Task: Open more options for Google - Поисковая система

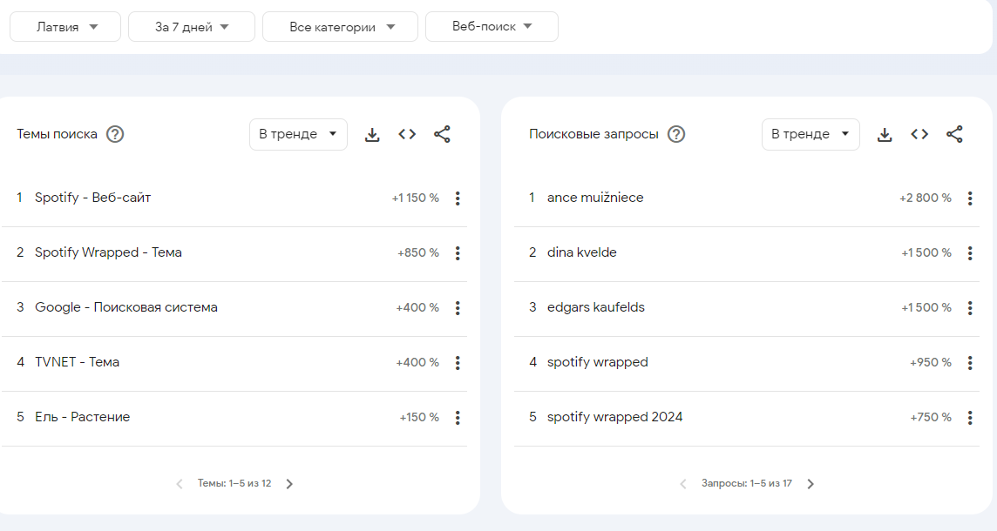Action: point(458,308)
